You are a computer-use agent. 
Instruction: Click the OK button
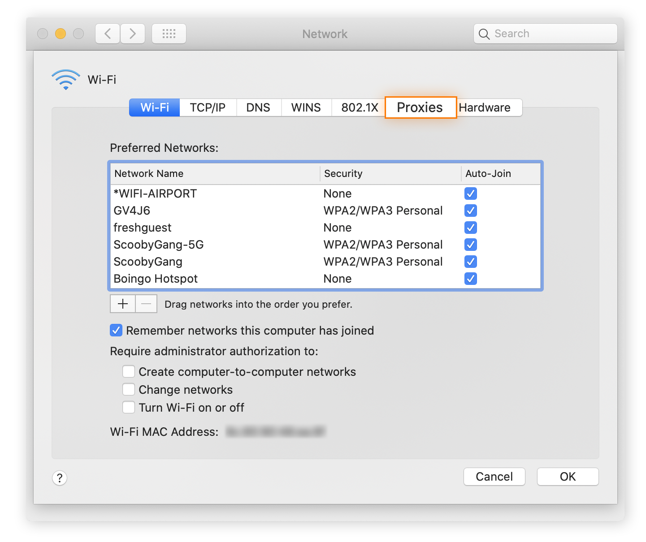pos(568,477)
